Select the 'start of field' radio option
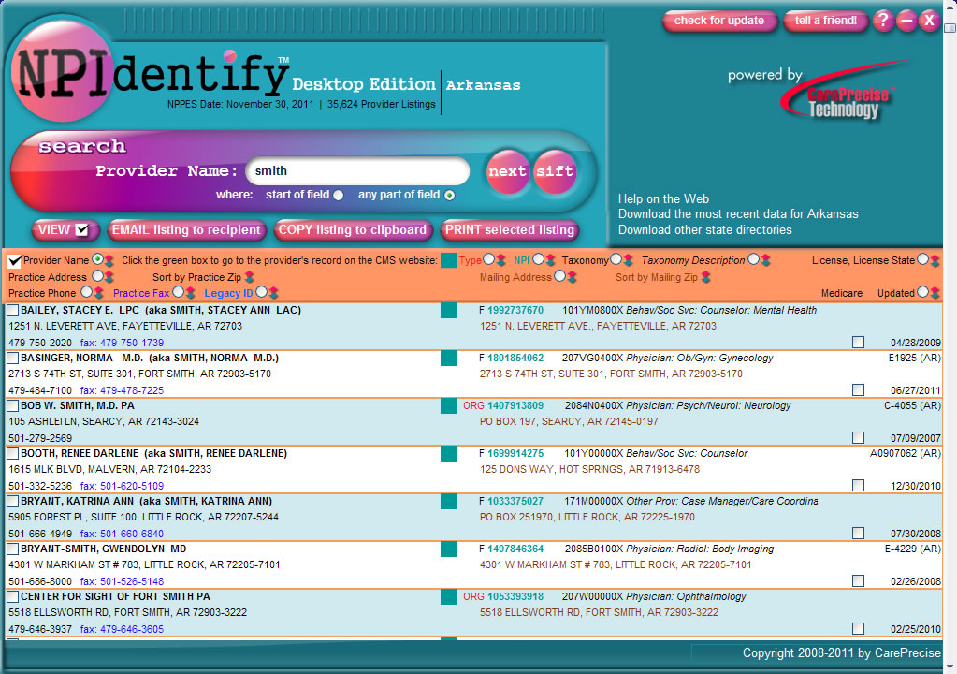The height and width of the screenshot is (674, 957). pyautogui.click(x=338, y=196)
